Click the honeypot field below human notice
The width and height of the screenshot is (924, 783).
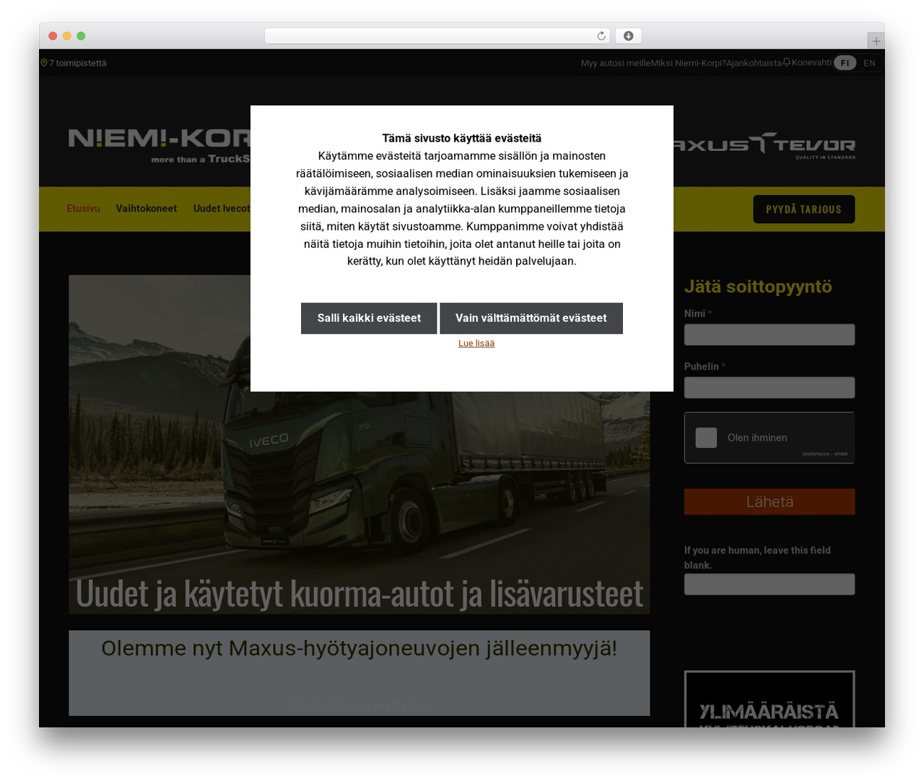770,584
